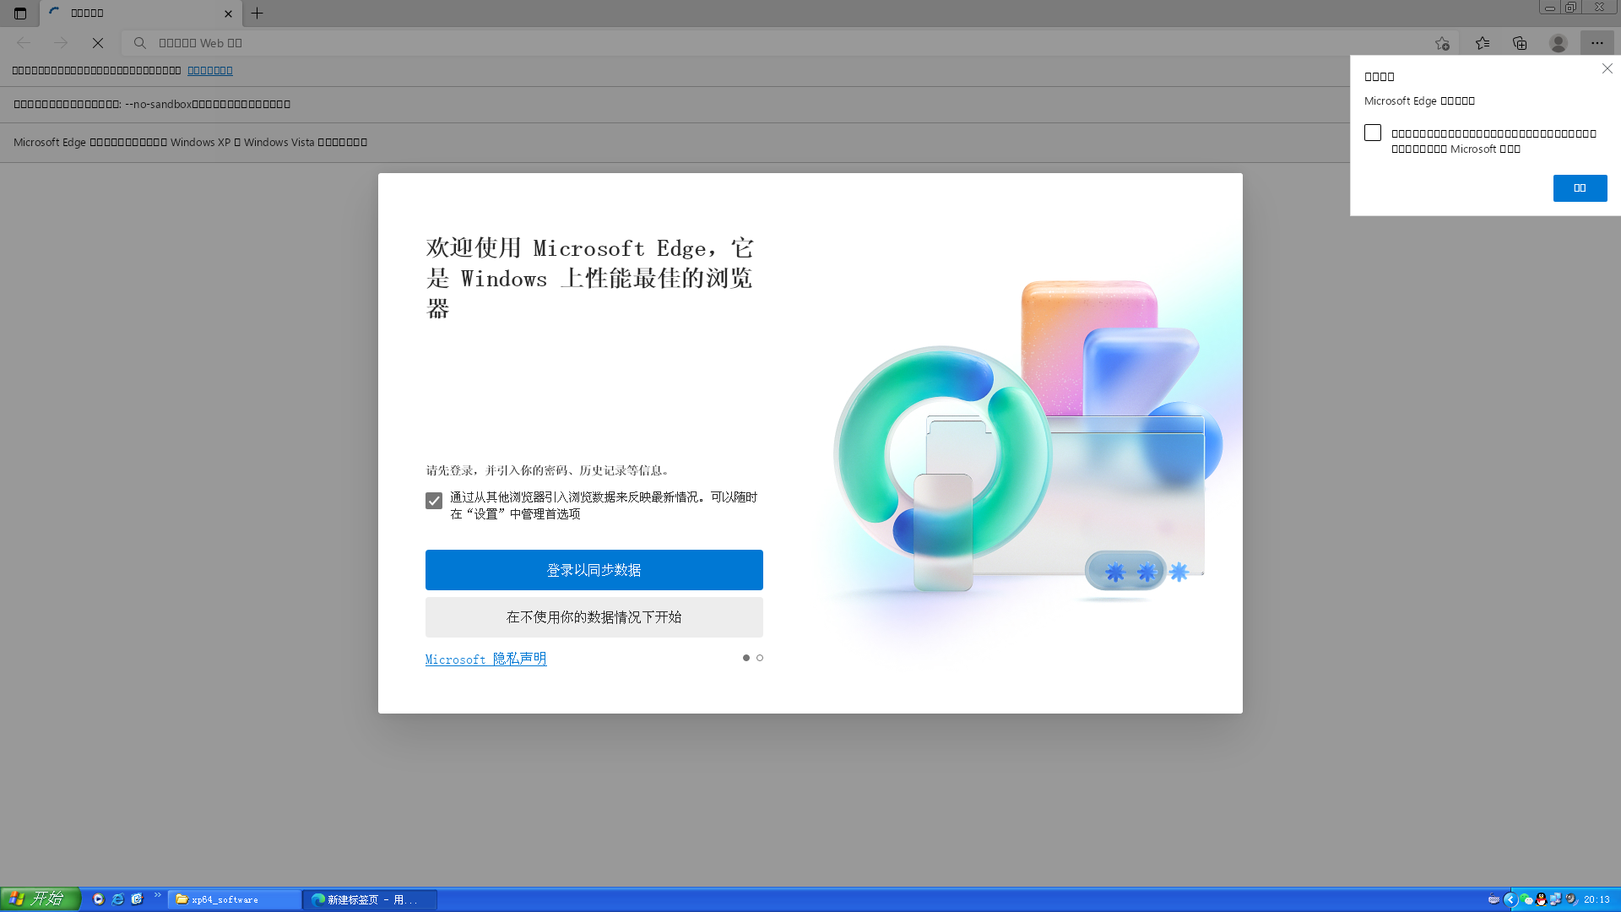This screenshot has height=912, width=1621.
Task: Select the second page indicator dot
Action: (x=760, y=658)
